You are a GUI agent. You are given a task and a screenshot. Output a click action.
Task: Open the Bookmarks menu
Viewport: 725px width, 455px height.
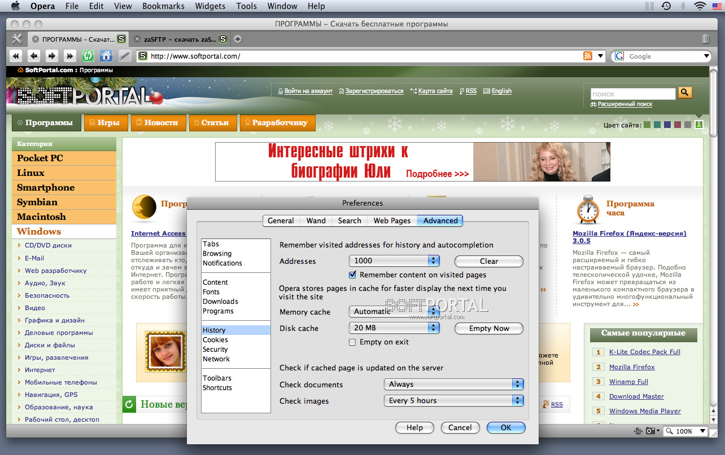click(x=164, y=6)
